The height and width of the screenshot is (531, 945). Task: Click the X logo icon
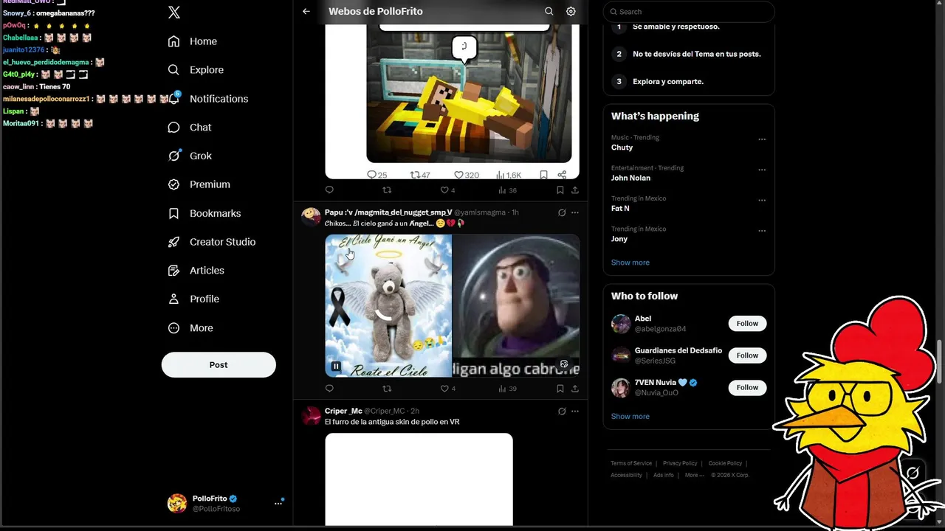(174, 12)
